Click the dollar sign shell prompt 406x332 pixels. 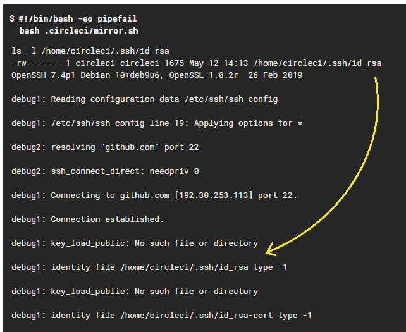coord(11,19)
